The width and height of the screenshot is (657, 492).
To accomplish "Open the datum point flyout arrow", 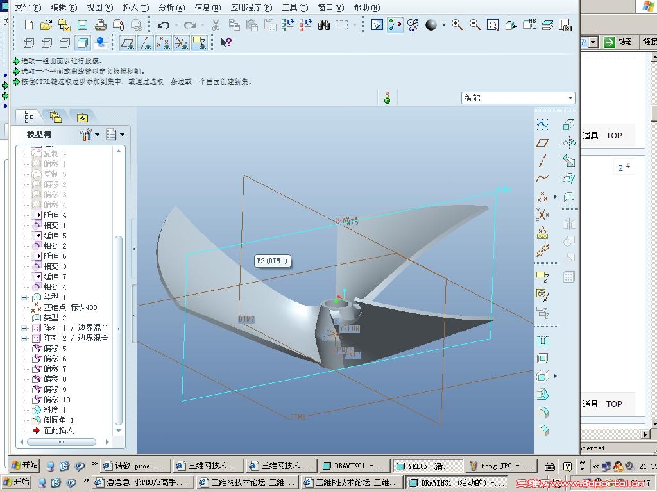I will click(x=556, y=196).
